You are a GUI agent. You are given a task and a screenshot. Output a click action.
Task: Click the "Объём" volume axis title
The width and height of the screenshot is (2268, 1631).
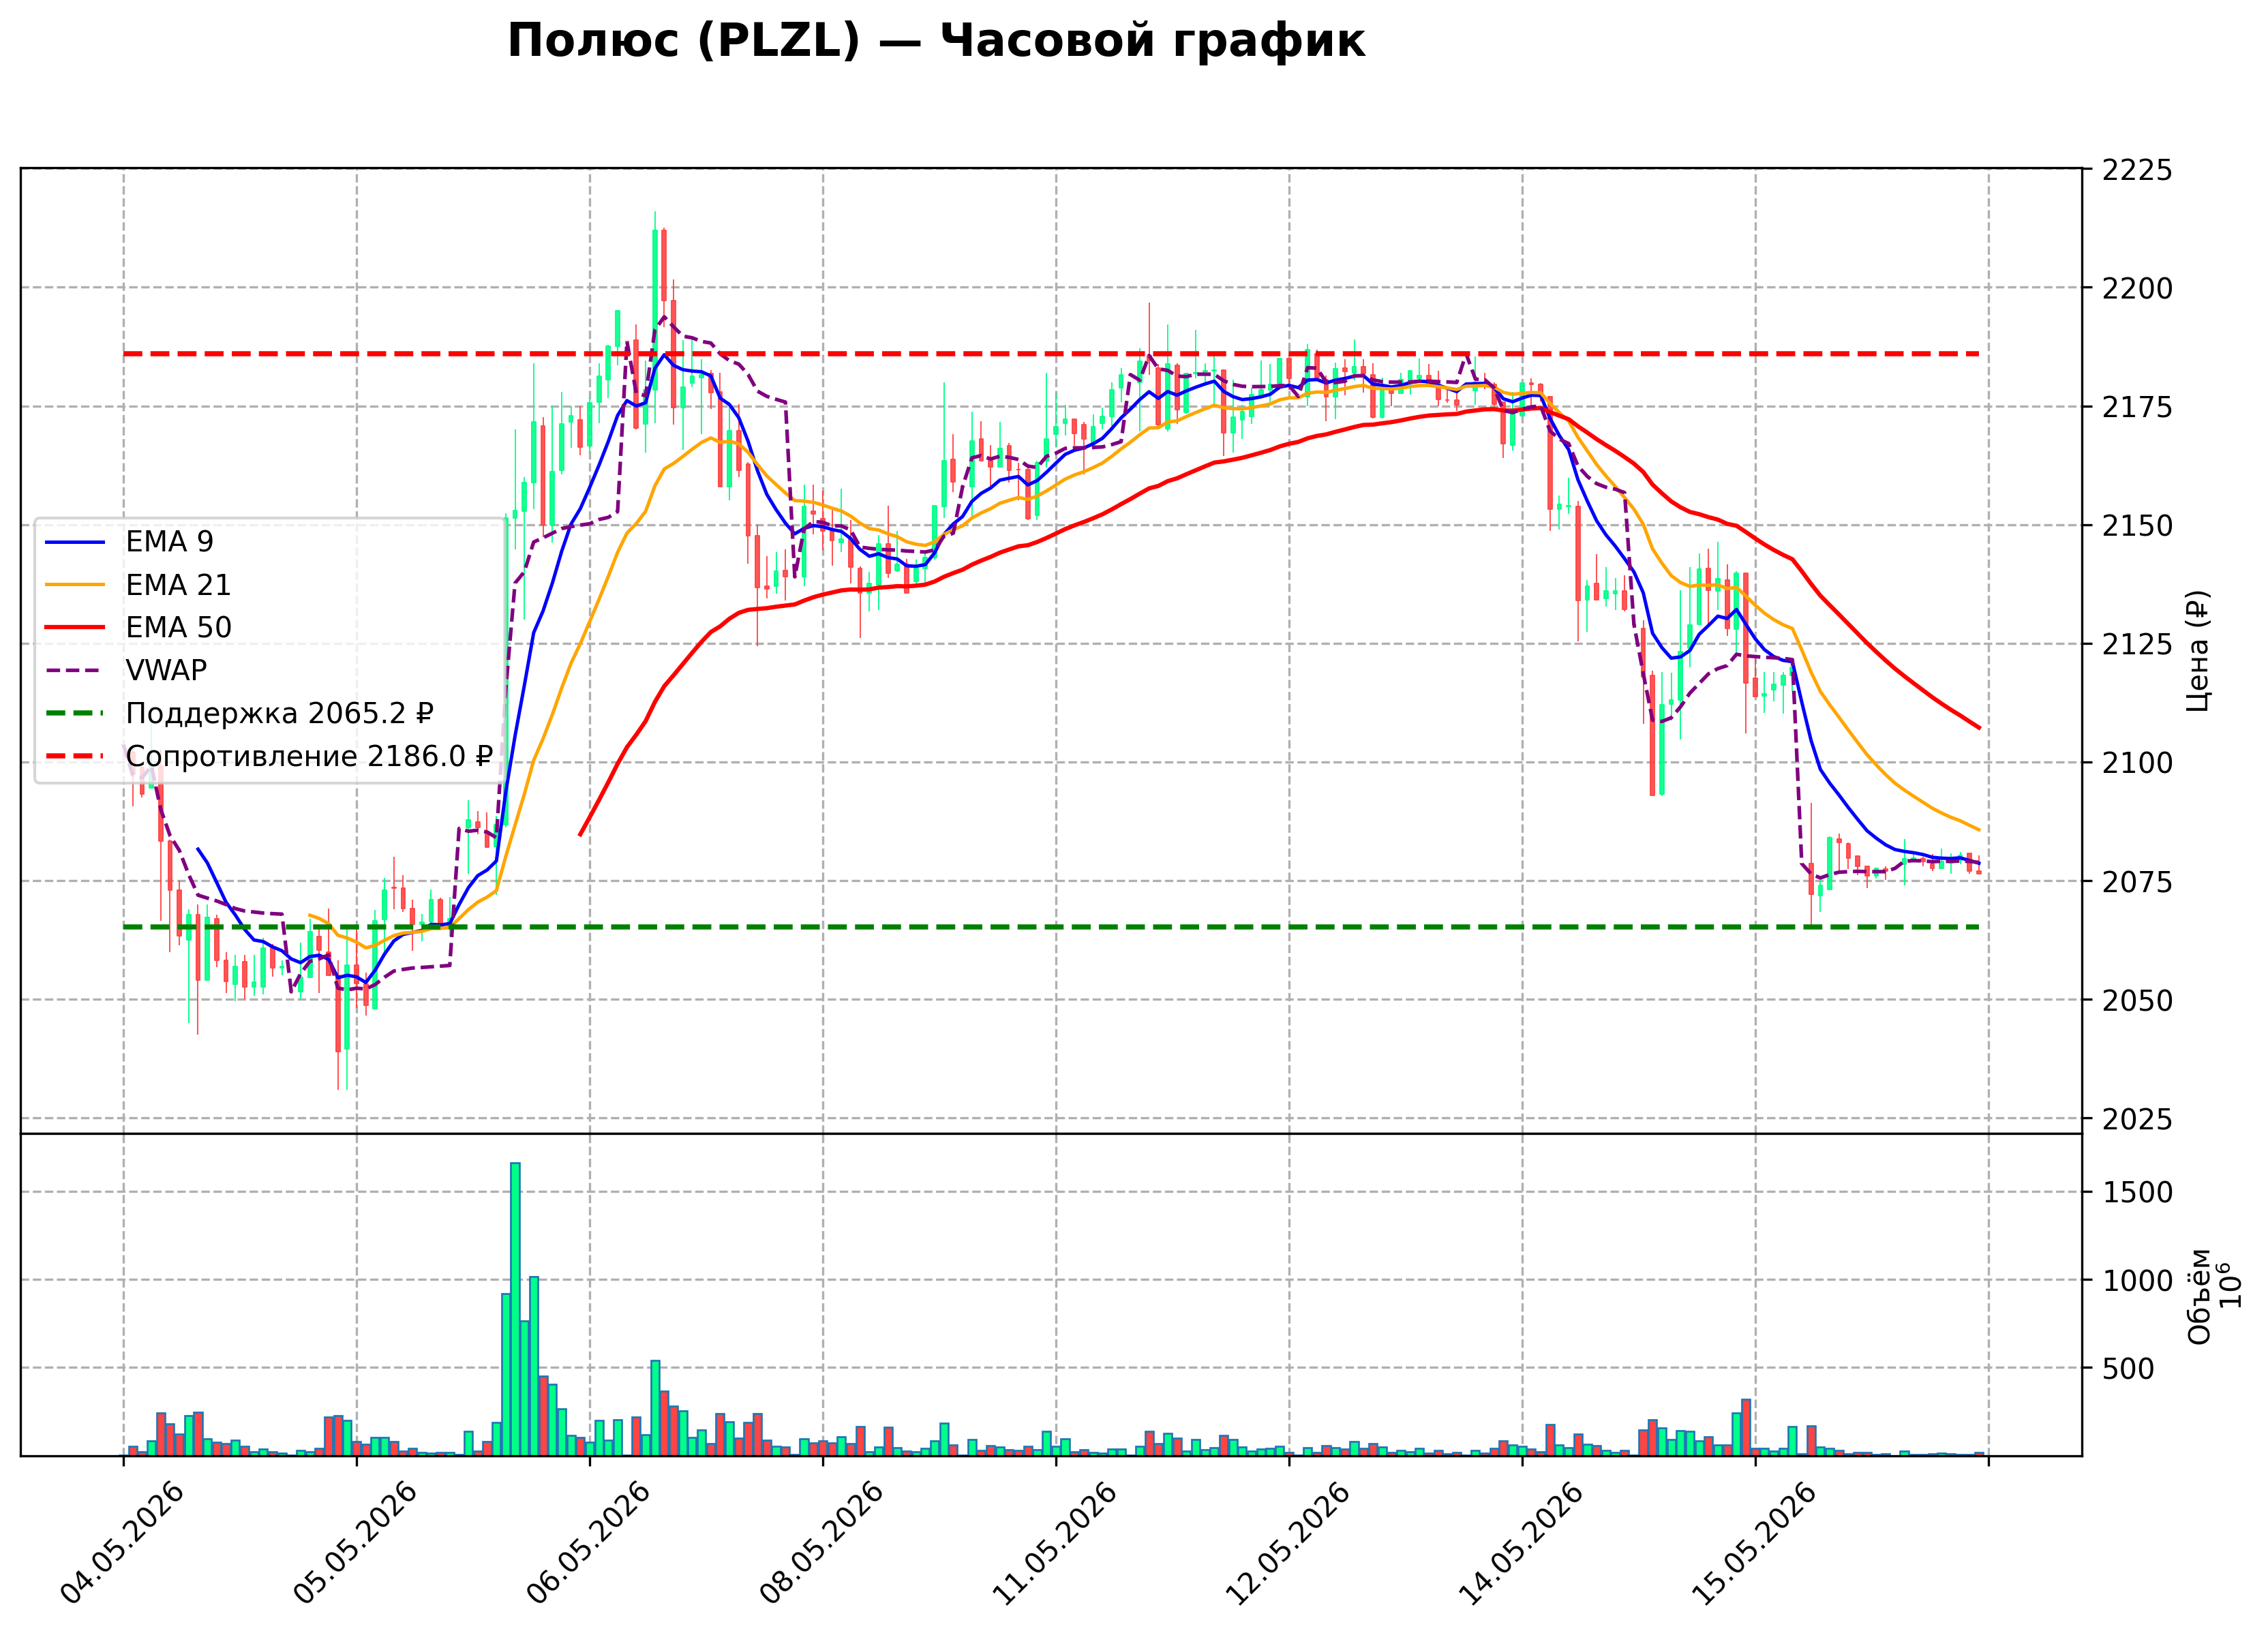point(2199,1296)
